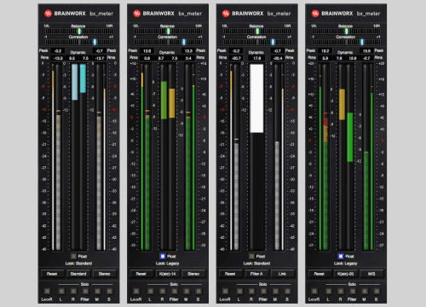This screenshot has width=426, height=307.
Task: Click Dynamic value 17.8
Action: tap(256, 58)
